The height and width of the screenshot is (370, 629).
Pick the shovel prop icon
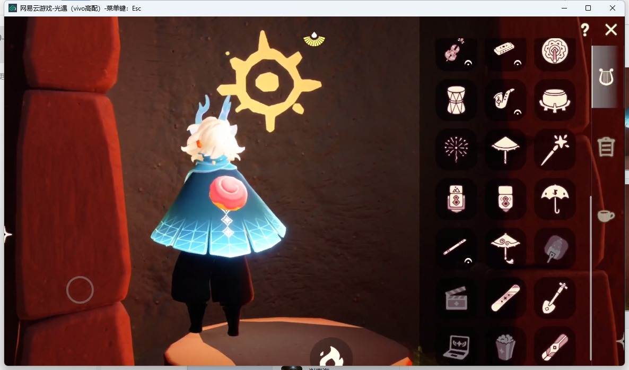(555, 298)
